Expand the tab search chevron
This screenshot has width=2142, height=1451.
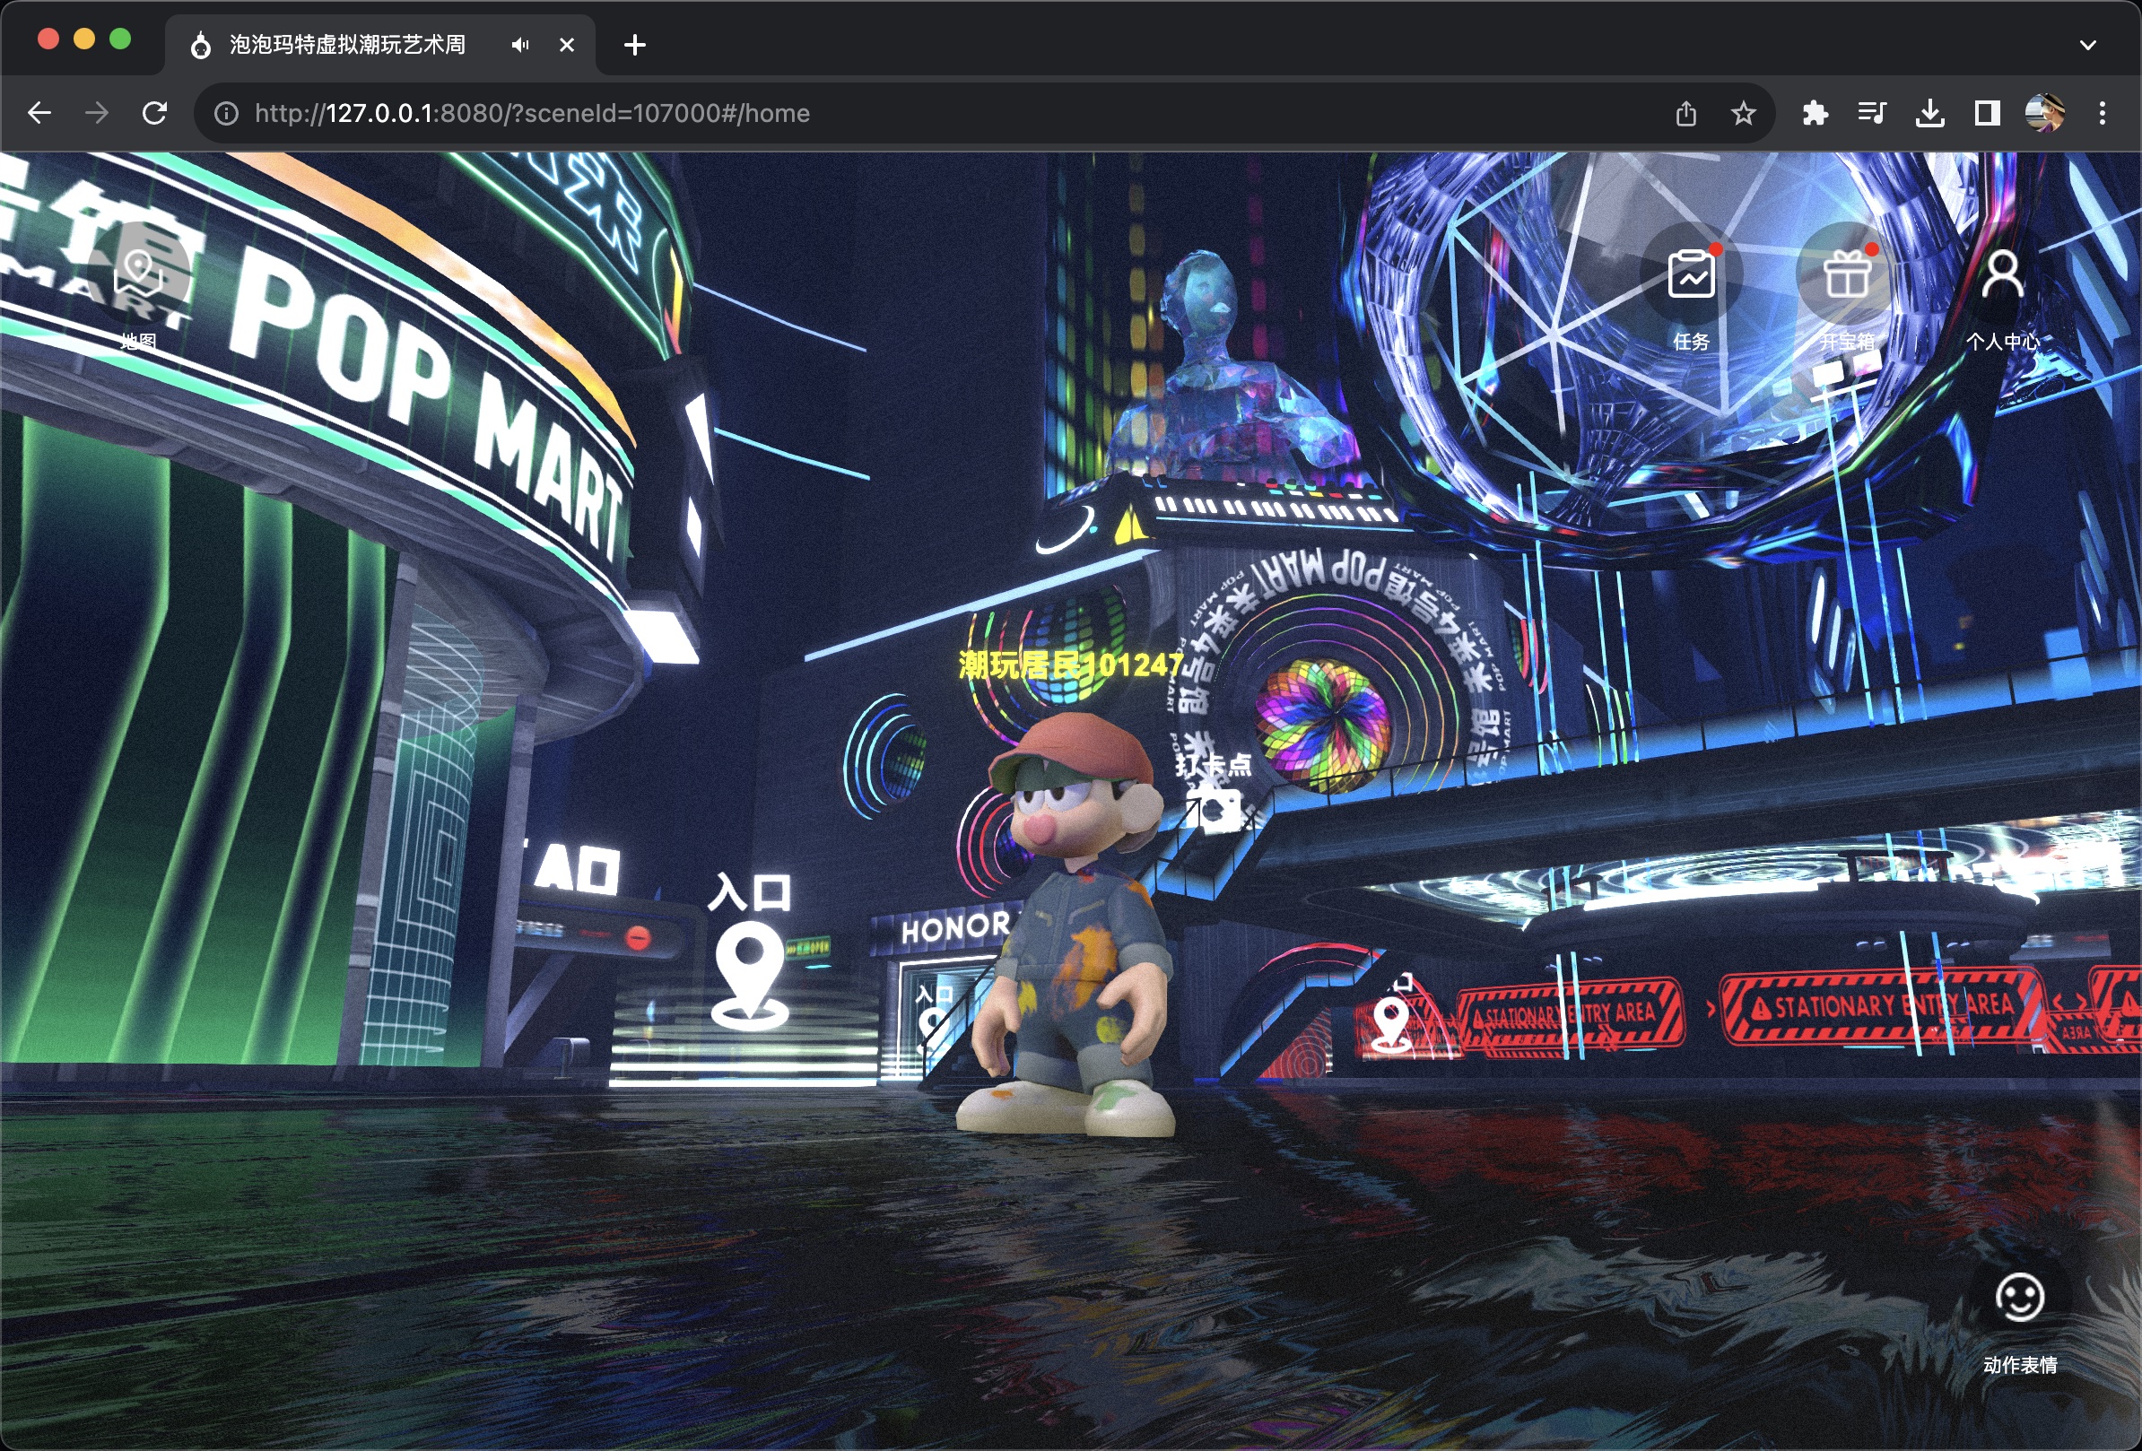2087,44
